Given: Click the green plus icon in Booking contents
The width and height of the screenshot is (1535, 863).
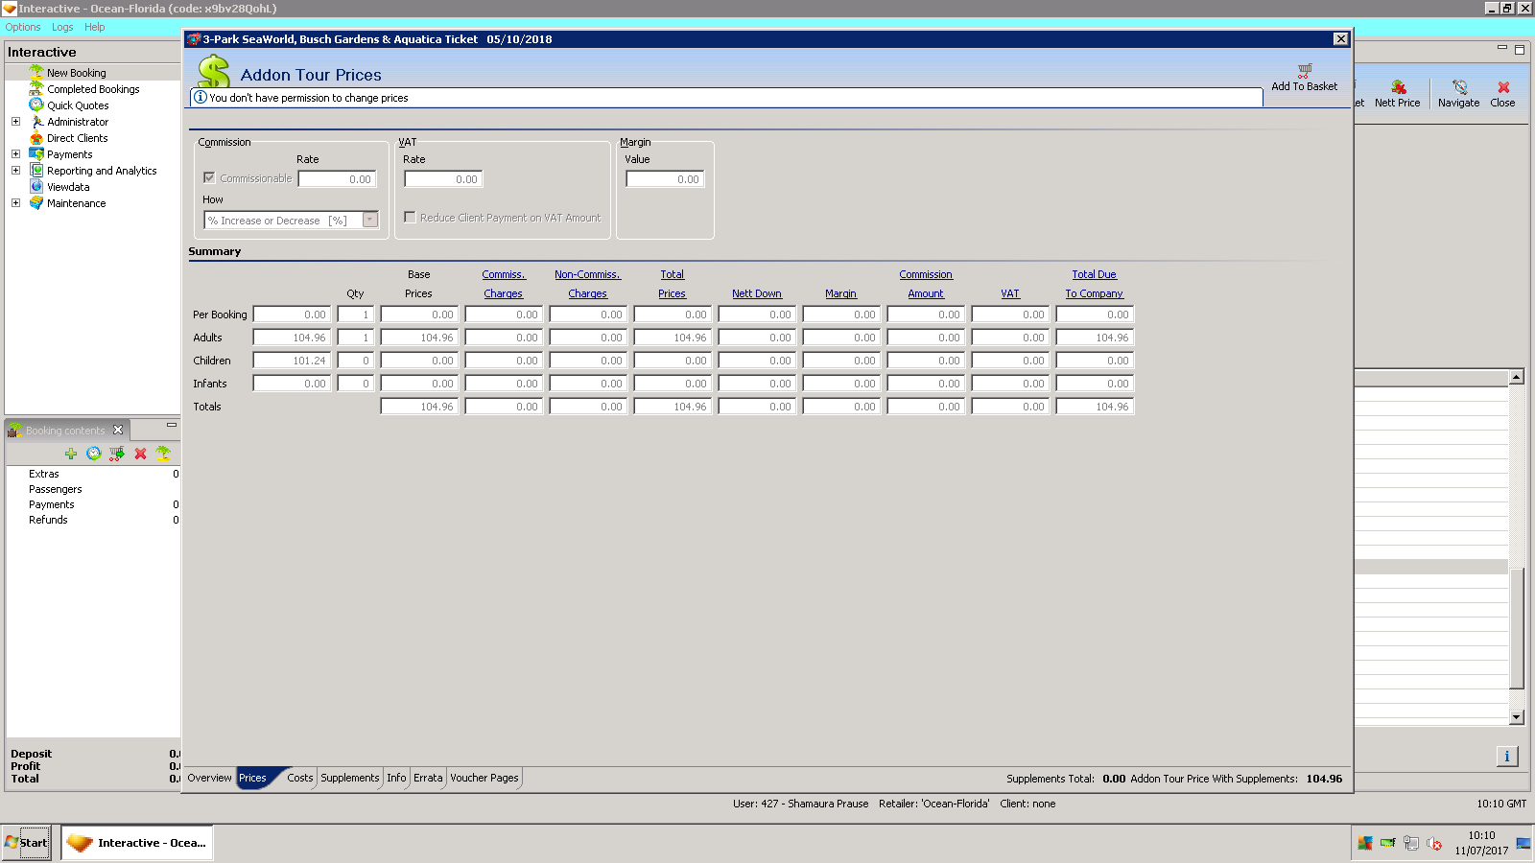Looking at the screenshot, I should coord(71,454).
